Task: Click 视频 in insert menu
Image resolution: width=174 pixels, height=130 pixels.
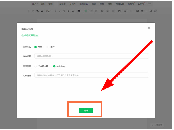Action: coord(42,4)
